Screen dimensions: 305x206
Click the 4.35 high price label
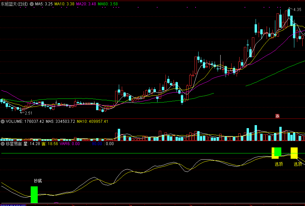[297, 10]
